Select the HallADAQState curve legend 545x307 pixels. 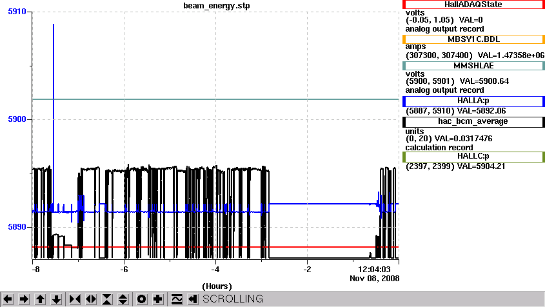473,5
